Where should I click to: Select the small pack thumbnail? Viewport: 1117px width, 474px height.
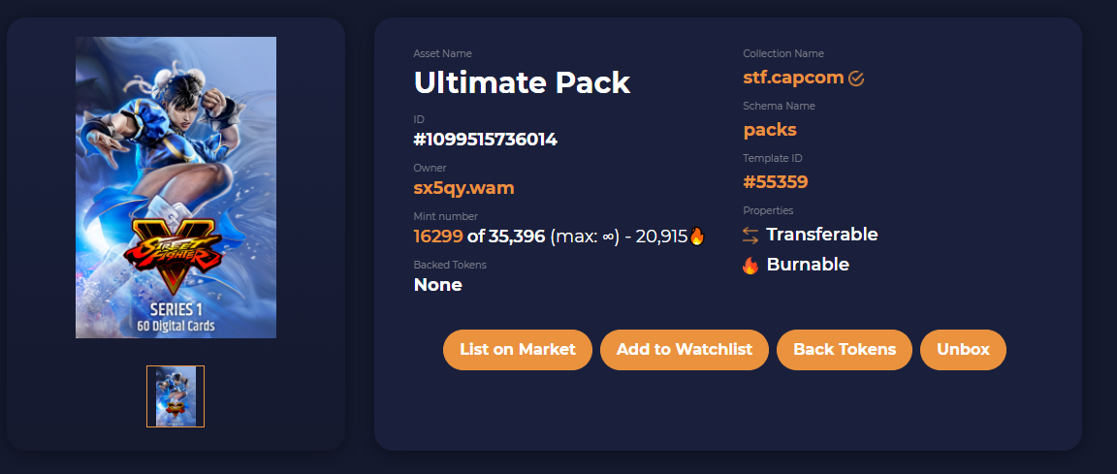point(176,396)
